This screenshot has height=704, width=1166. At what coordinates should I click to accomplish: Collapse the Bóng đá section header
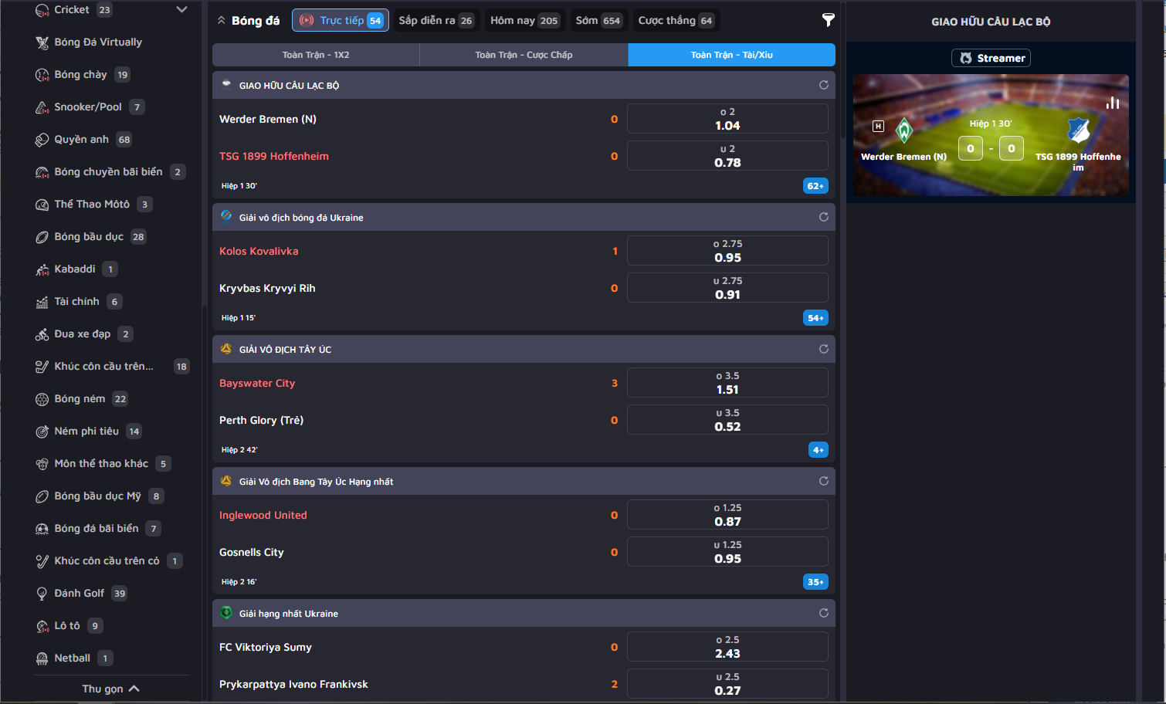point(222,21)
